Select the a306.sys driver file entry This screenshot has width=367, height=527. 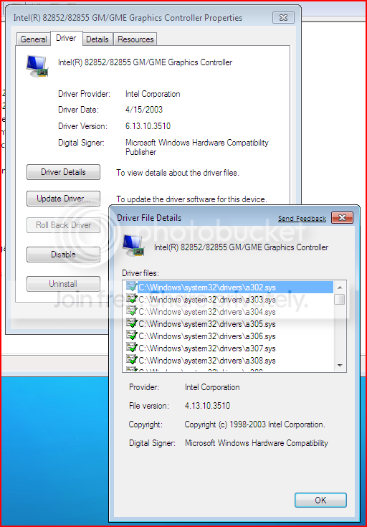(x=229, y=336)
